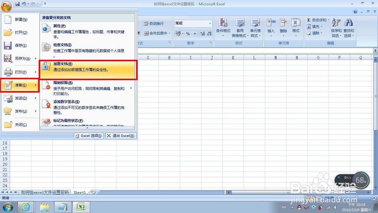This screenshot has height=213, width=378.
Task: Click AutoSum (自动求和)
Action: coord(316,20)
